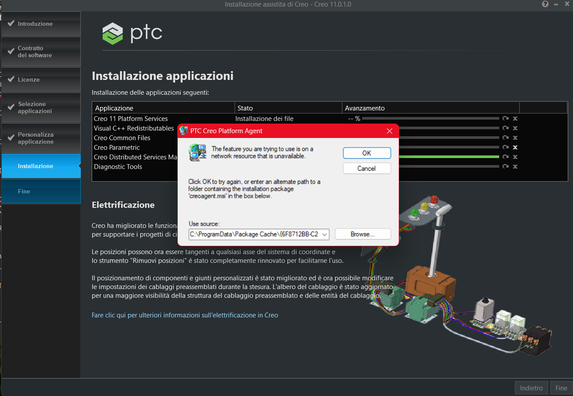Select the Creo 11 Platform Services row name
Screen dimensions: 573x396
click(x=131, y=118)
